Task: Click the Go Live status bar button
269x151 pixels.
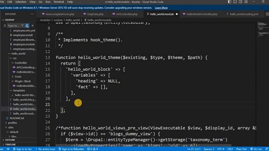Action: click(256, 149)
